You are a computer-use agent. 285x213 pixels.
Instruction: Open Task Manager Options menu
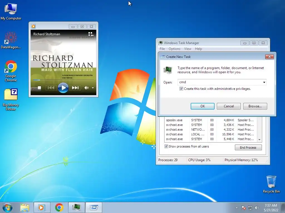pos(175,49)
